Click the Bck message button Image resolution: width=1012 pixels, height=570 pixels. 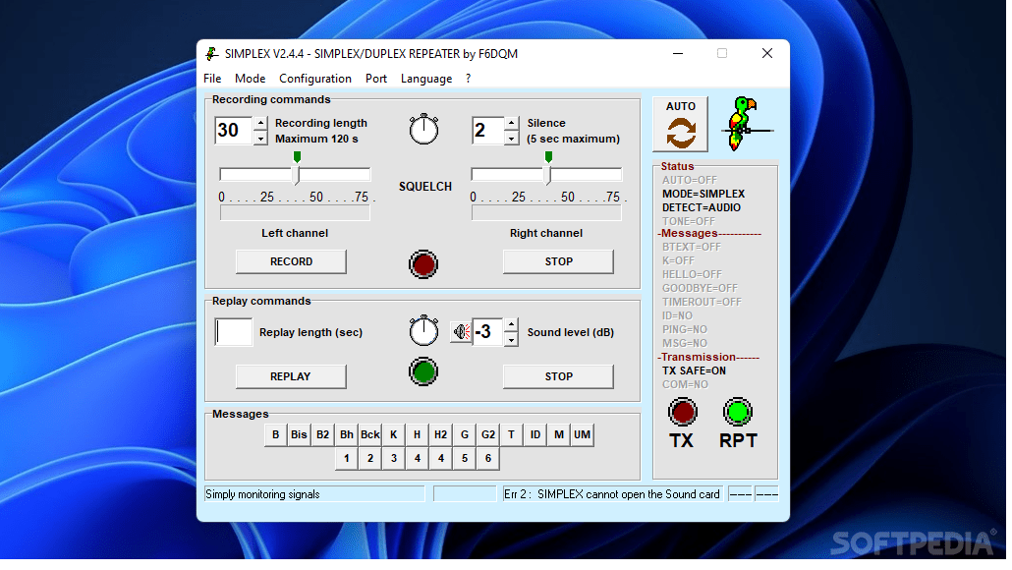369,434
